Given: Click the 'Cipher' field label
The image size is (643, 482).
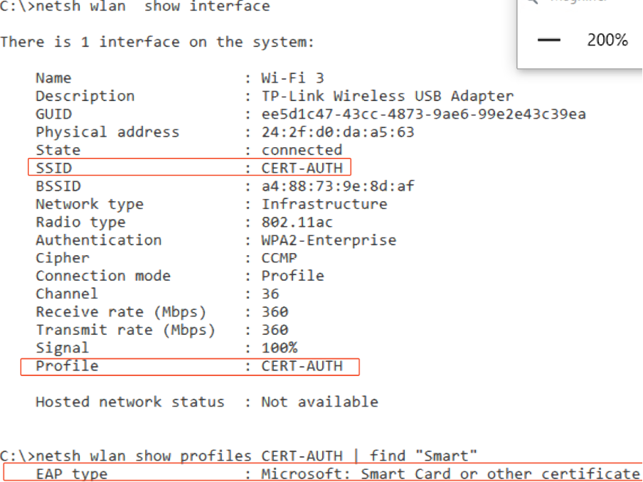Looking at the screenshot, I should point(63,258).
